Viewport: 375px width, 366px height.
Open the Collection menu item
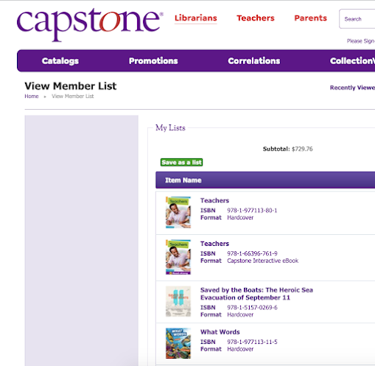pos(352,61)
